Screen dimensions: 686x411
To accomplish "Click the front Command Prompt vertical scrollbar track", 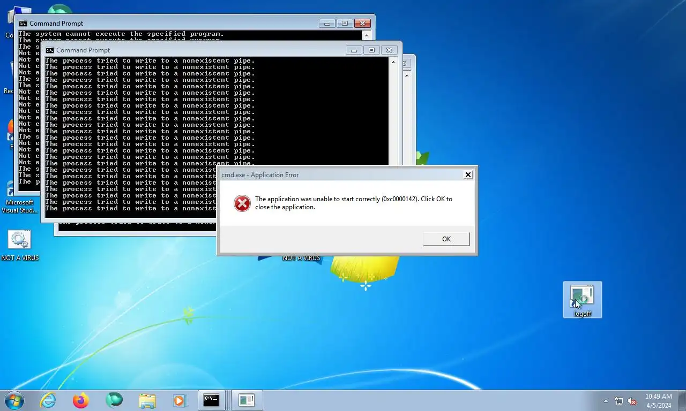I will [x=393, y=115].
